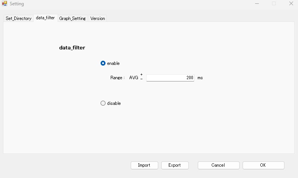This screenshot has width=298, height=178.
Task: Close the Setting window
Action: 291,4
